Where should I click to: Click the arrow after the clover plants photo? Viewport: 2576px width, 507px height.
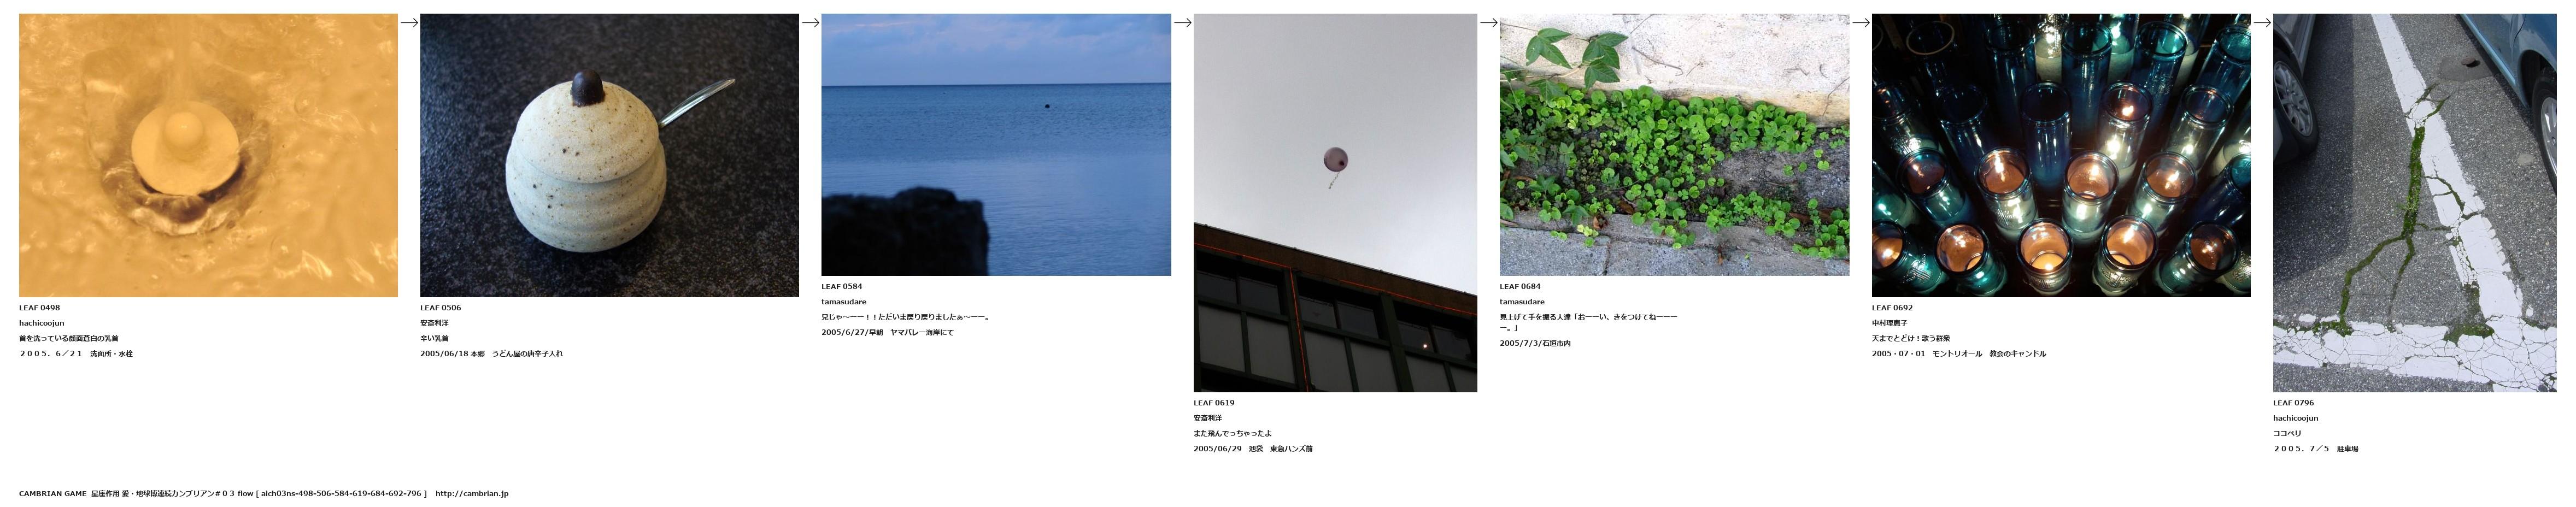(1860, 23)
